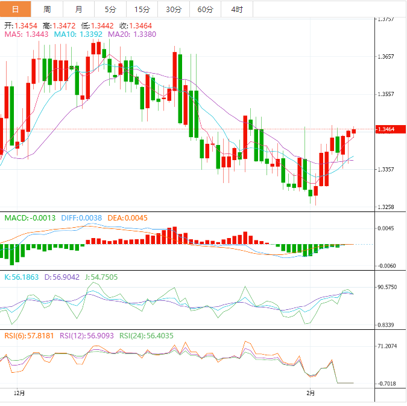Click the MA10: 1.3392 legend

[x=78, y=34]
